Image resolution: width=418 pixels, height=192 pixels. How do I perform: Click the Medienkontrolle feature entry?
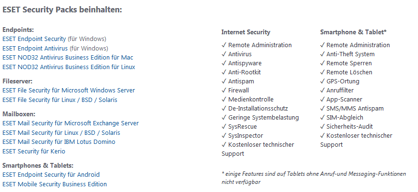click(251, 100)
